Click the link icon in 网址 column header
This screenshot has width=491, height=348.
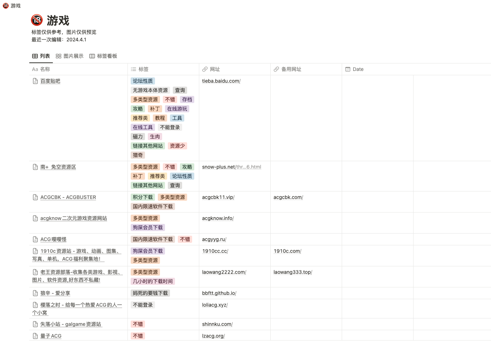(x=205, y=70)
